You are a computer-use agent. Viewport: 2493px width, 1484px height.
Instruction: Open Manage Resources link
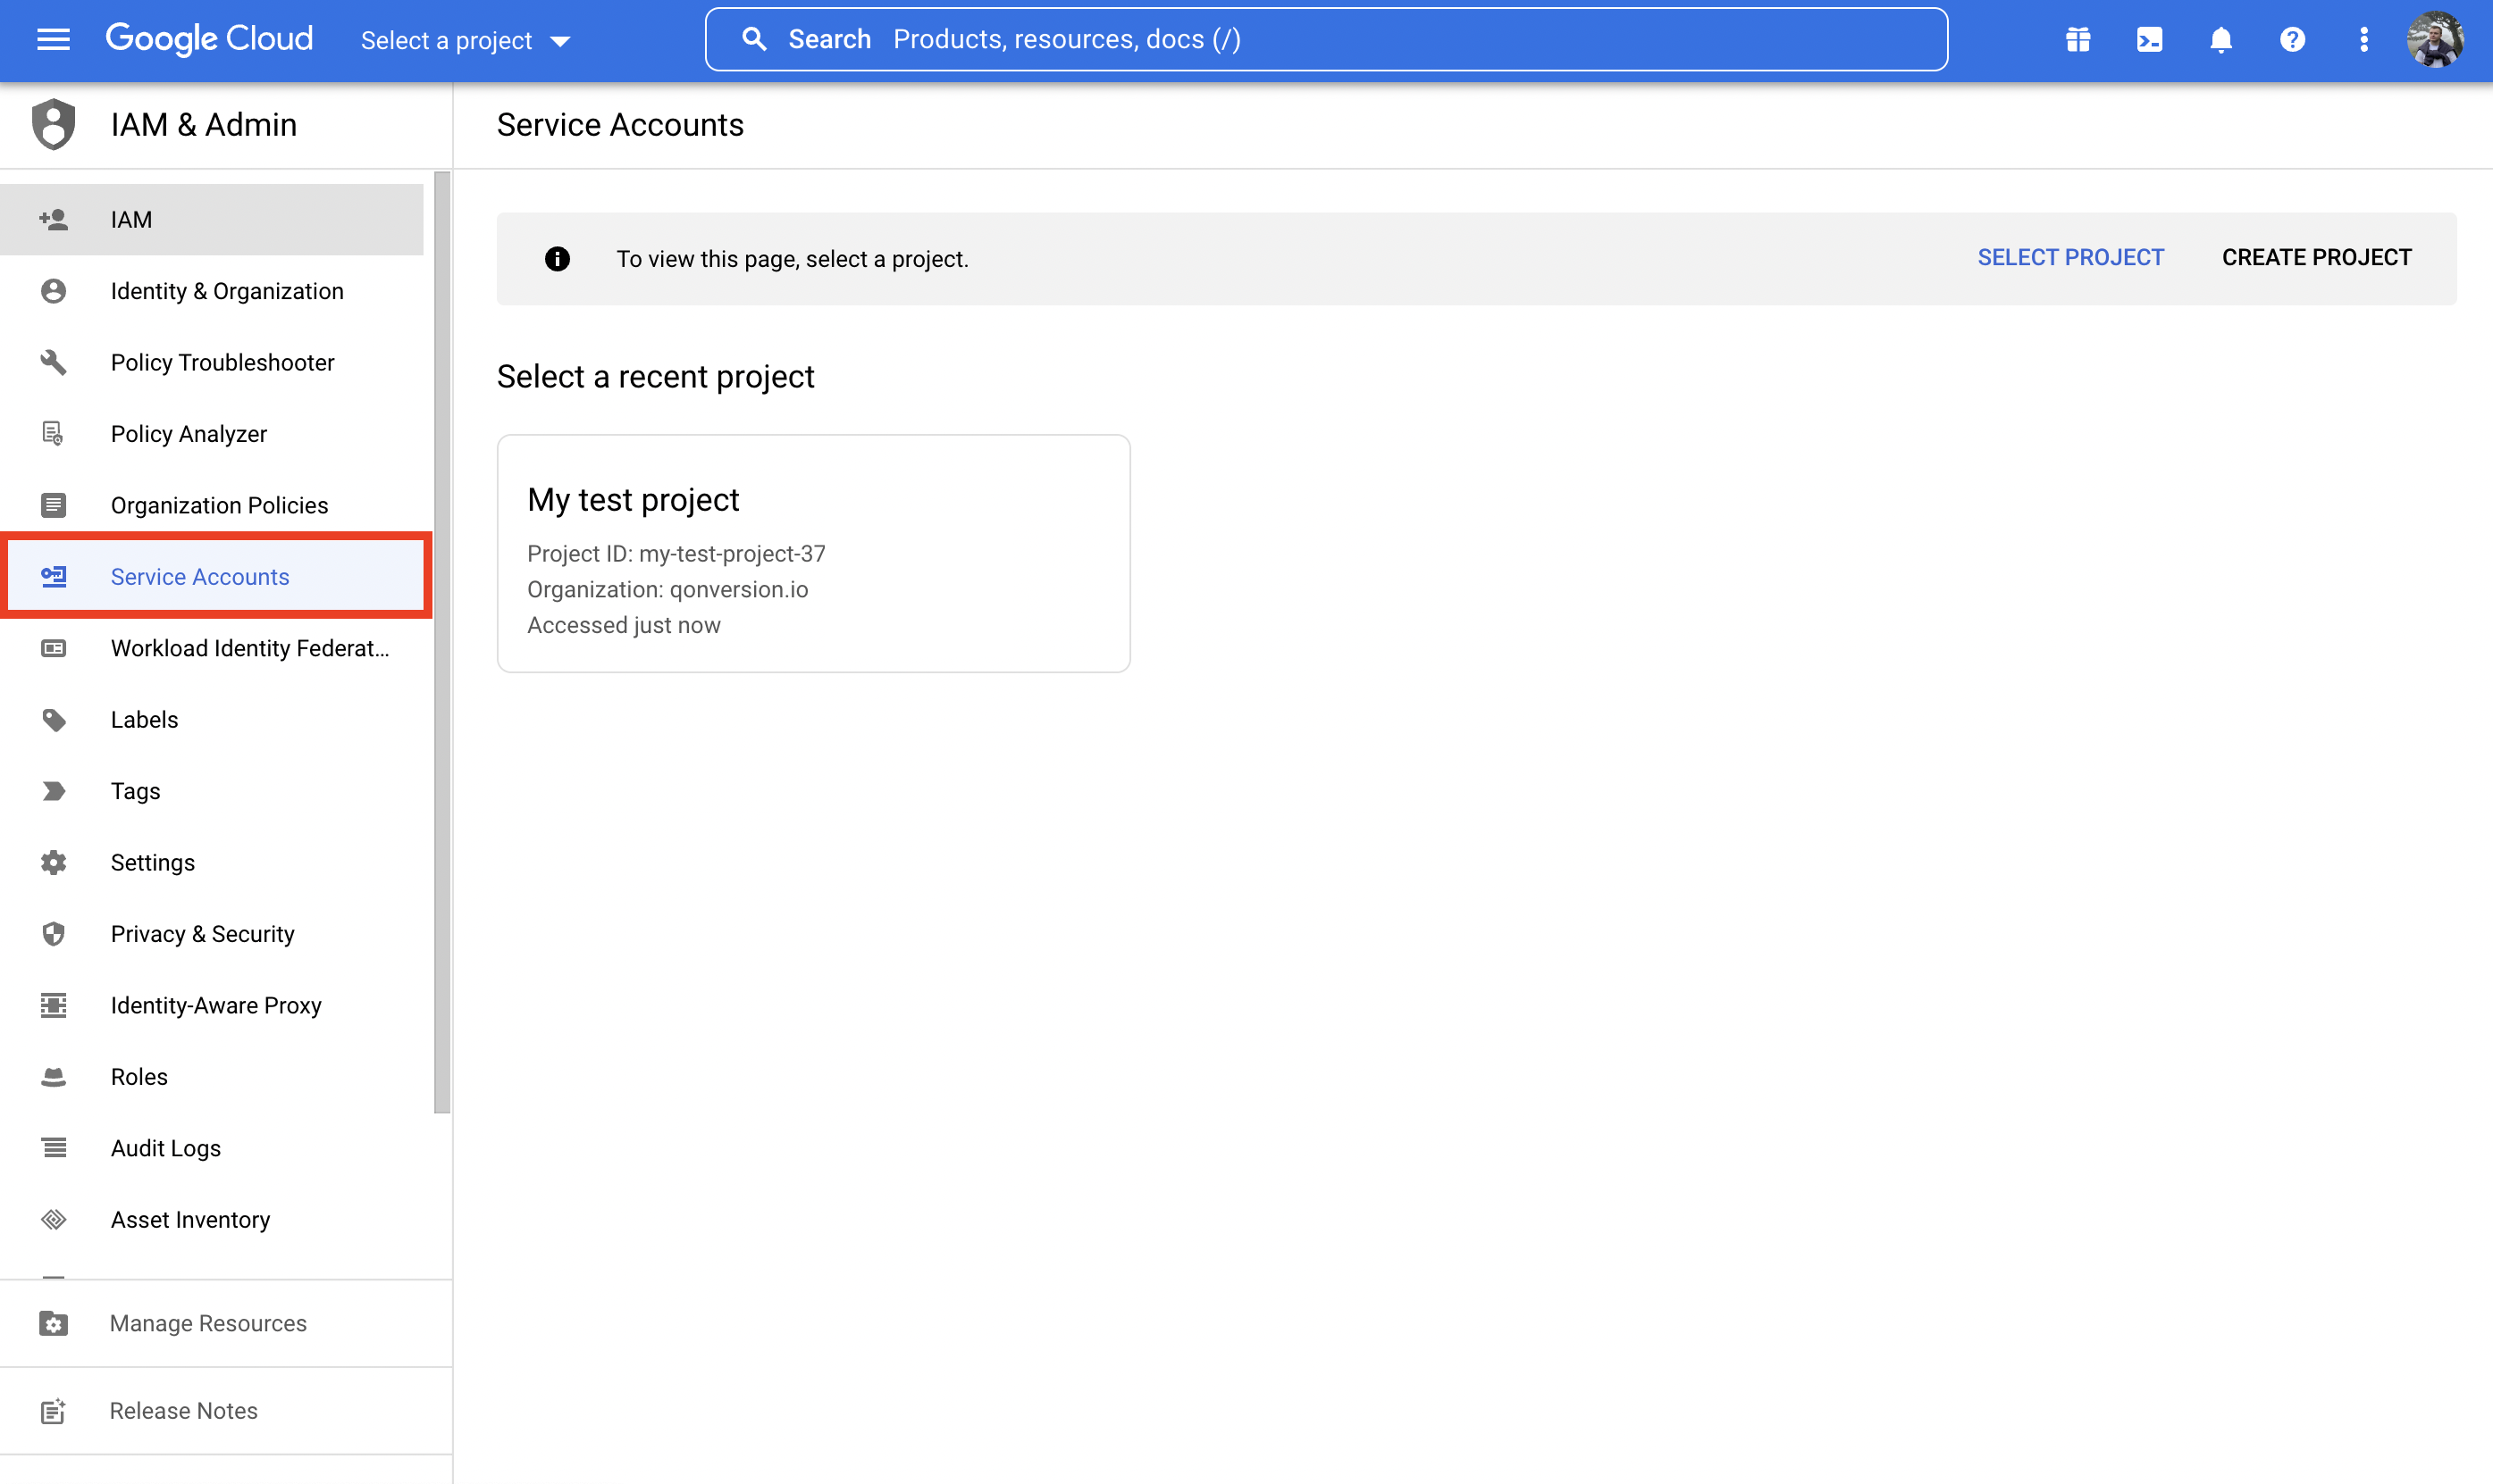[x=208, y=1323]
